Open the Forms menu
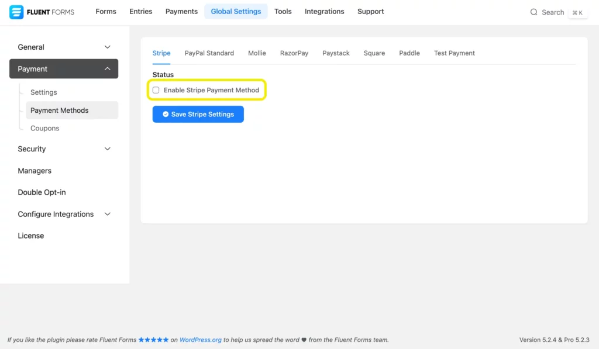The height and width of the screenshot is (349, 599). tap(106, 12)
